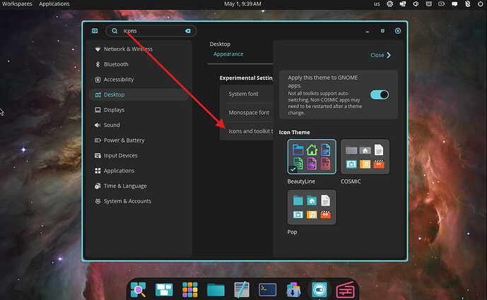Open the battery applet in the panel

point(441,4)
